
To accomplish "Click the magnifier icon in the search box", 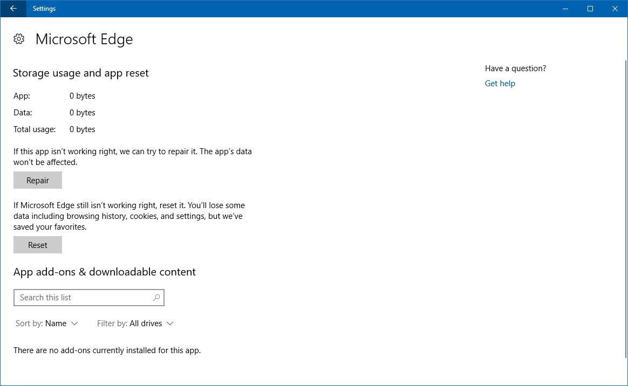I will 156,298.
